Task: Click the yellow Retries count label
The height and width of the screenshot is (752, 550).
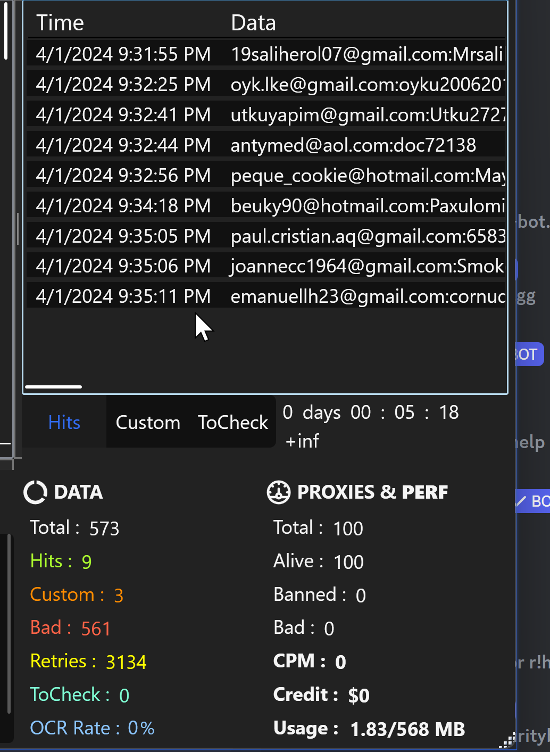Action: (88, 662)
